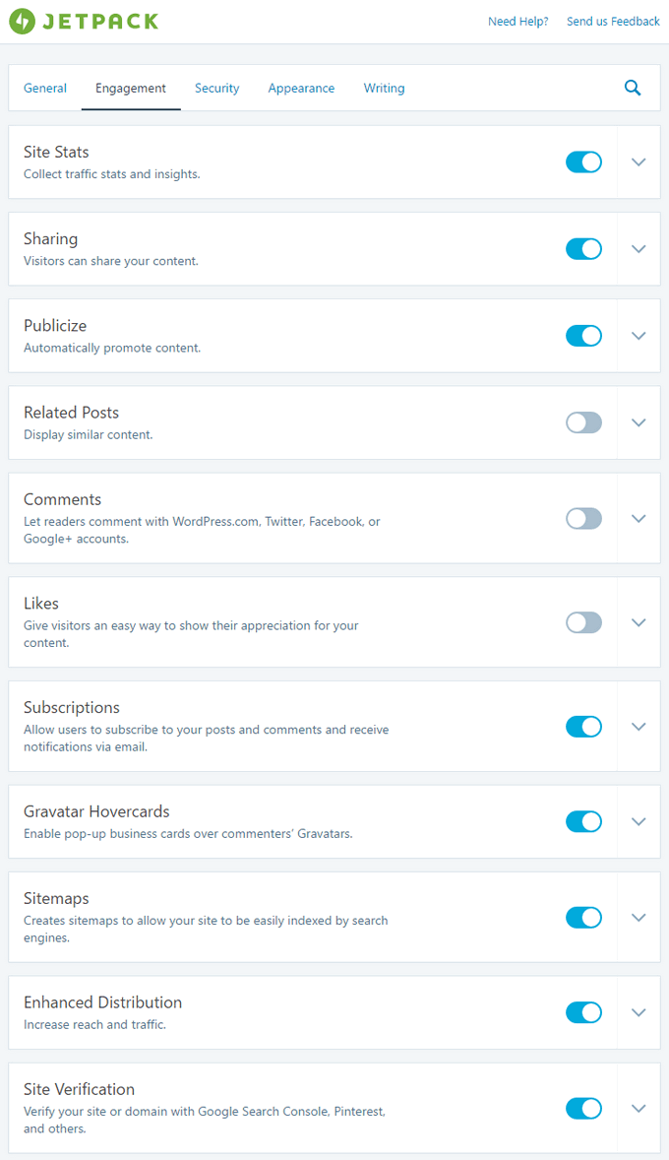Screen dimensions: 669x1160
Task: Open the Appearance tab
Action: click(x=302, y=88)
